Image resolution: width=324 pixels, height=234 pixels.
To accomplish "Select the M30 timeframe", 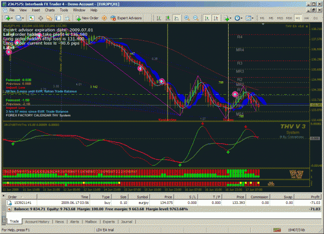I will click(289, 18).
